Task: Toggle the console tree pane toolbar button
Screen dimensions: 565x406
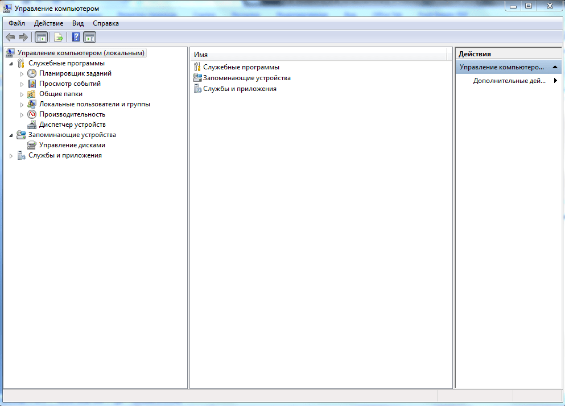Action: pyautogui.click(x=41, y=38)
